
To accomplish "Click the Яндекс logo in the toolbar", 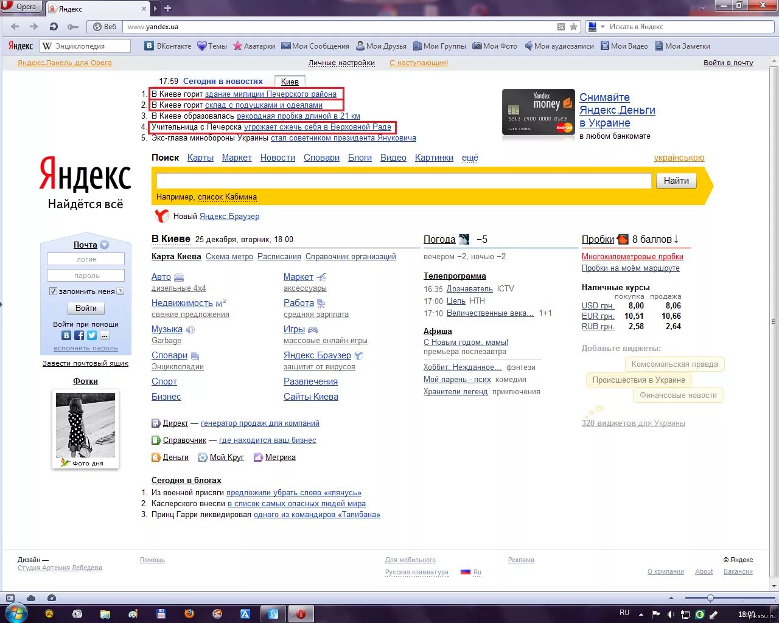I will tap(21, 46).
